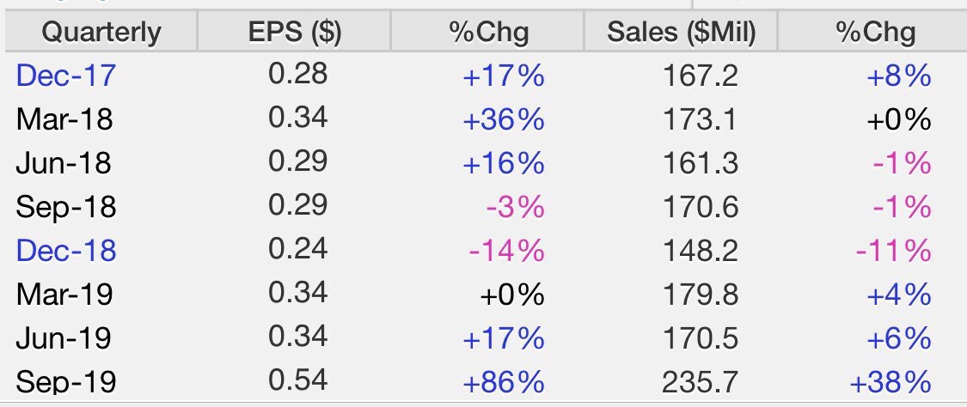This screenshot has width=967, height=407.
Task: Click the 235.7 sales value
Action: 700,382
